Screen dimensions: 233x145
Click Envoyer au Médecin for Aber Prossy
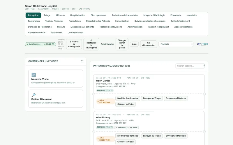pyautogui.click(x=176, y=136)
